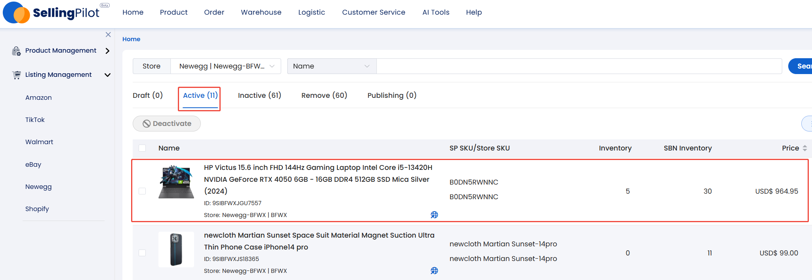Click price USD$ 964.95
812x280 pixels.
pyautogui.click(x=777, y=191)
